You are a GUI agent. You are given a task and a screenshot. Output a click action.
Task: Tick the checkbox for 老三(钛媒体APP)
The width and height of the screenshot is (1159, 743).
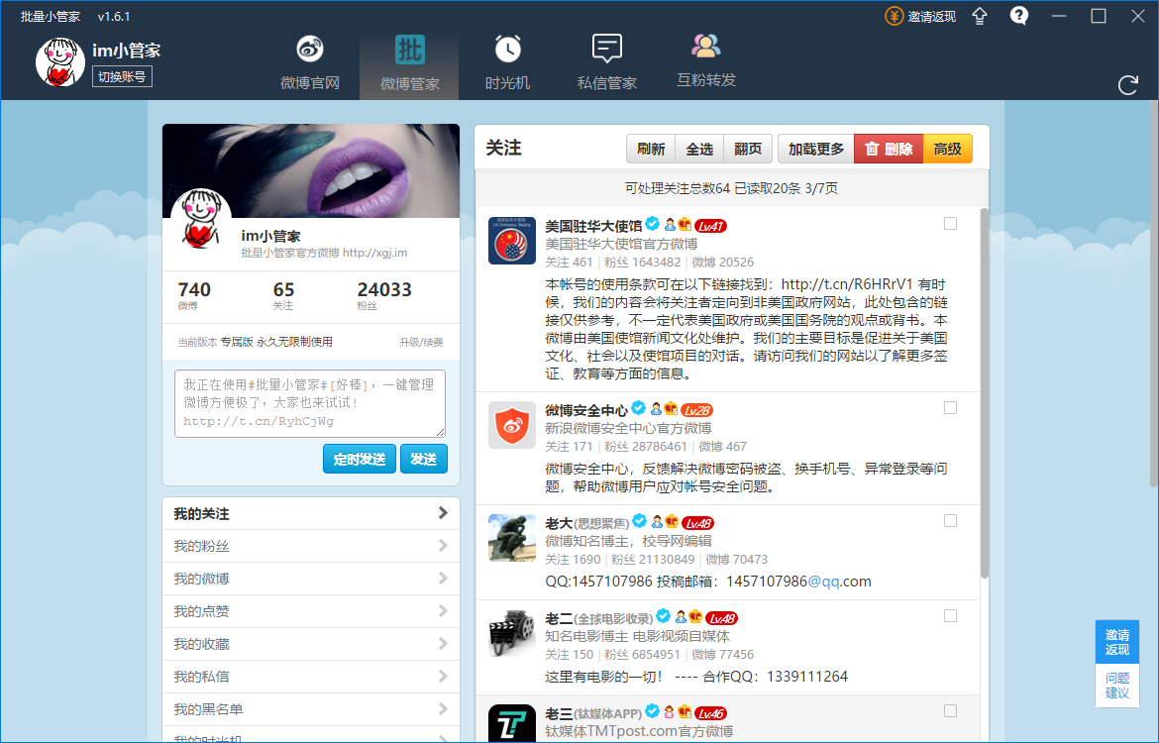(951, 710)
